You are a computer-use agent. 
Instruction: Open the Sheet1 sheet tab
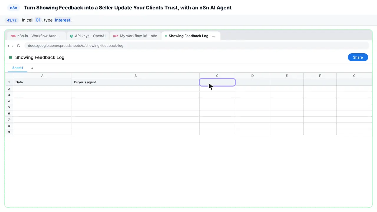(x=18, y=68)
